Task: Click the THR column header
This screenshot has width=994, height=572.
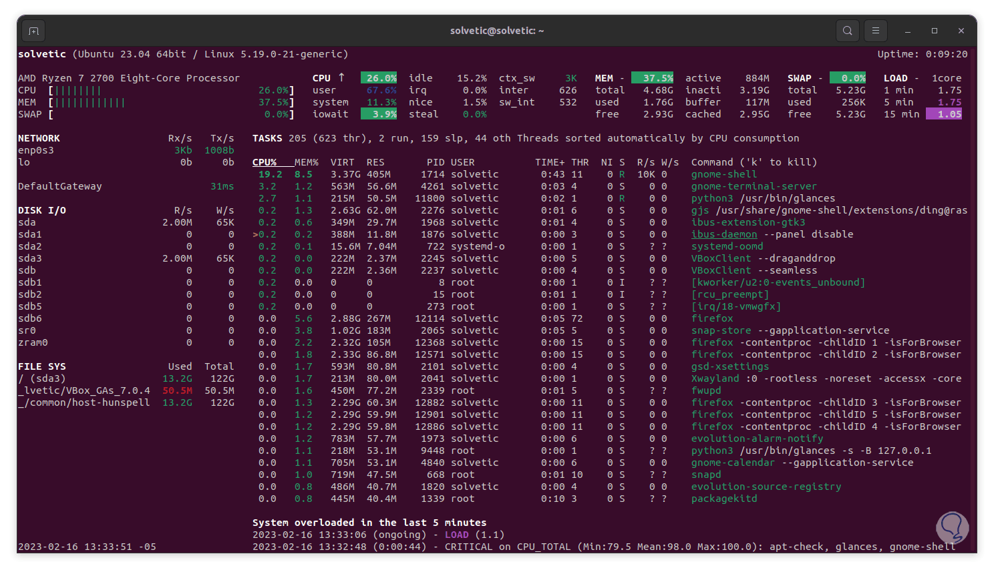Action: click(x=580, y=162)
